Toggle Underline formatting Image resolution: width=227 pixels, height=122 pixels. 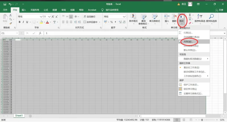click(27, 22)
